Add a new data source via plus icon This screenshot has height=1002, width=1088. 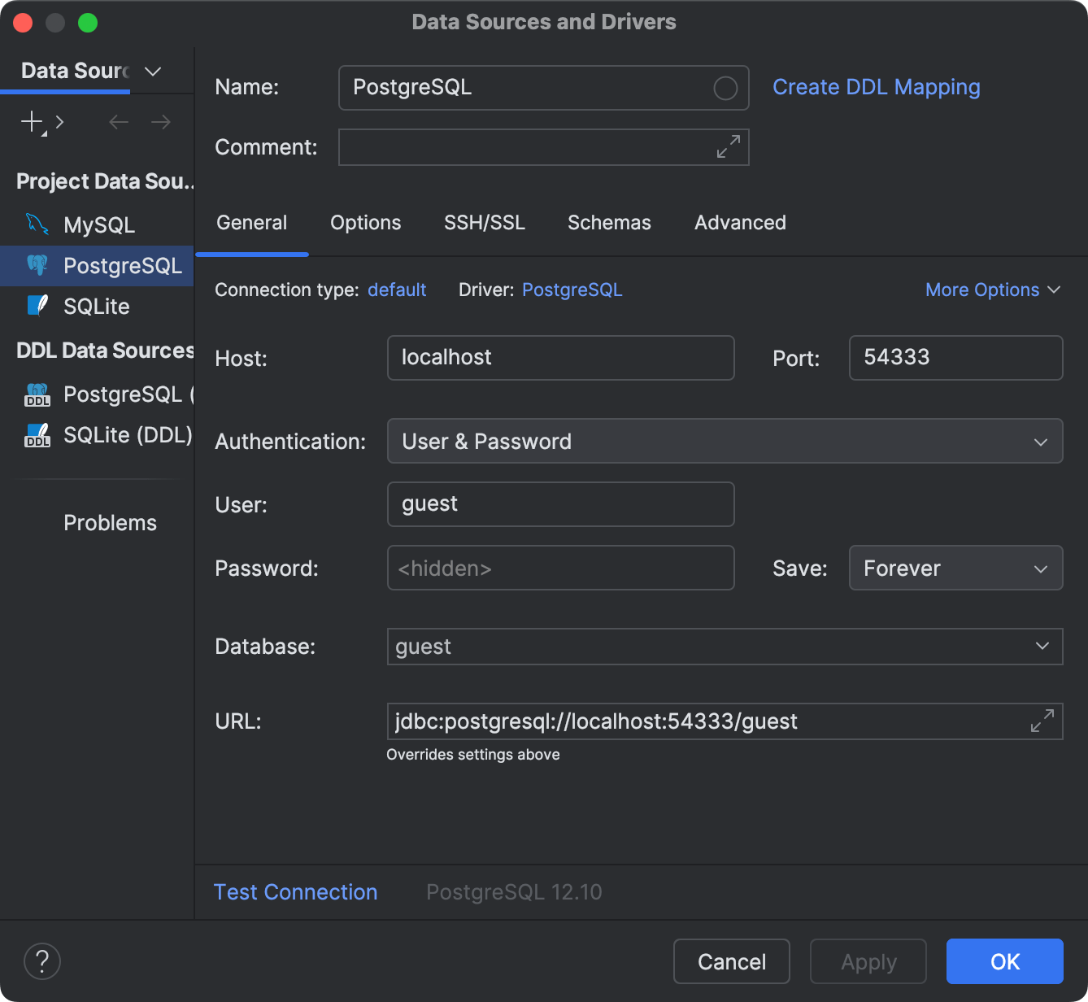[30, 122]
